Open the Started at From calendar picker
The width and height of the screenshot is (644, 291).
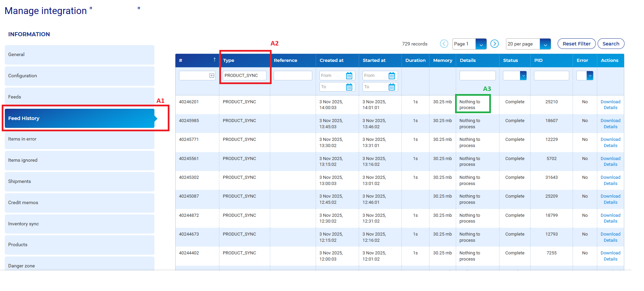(392, 76)
